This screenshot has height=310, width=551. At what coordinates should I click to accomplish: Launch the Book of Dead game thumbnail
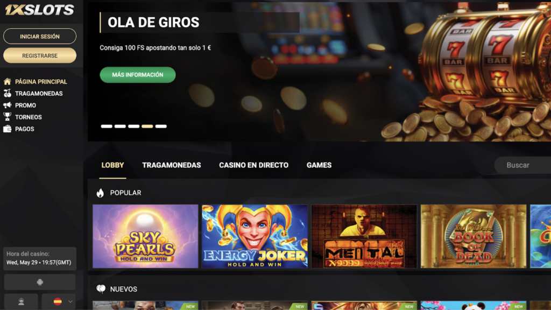(x=474, y=237)
